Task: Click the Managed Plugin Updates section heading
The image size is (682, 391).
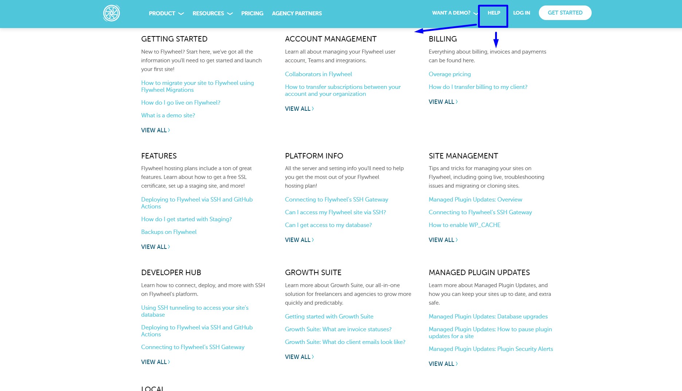Action: pos(479,273)
